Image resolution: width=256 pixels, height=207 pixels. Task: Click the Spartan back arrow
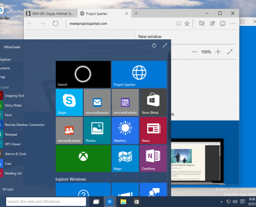31,23
